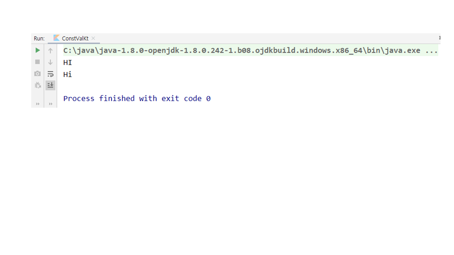Click the Down the Stack Trace arrow
This screenshot has height=255, width=454.
(50, 62)
